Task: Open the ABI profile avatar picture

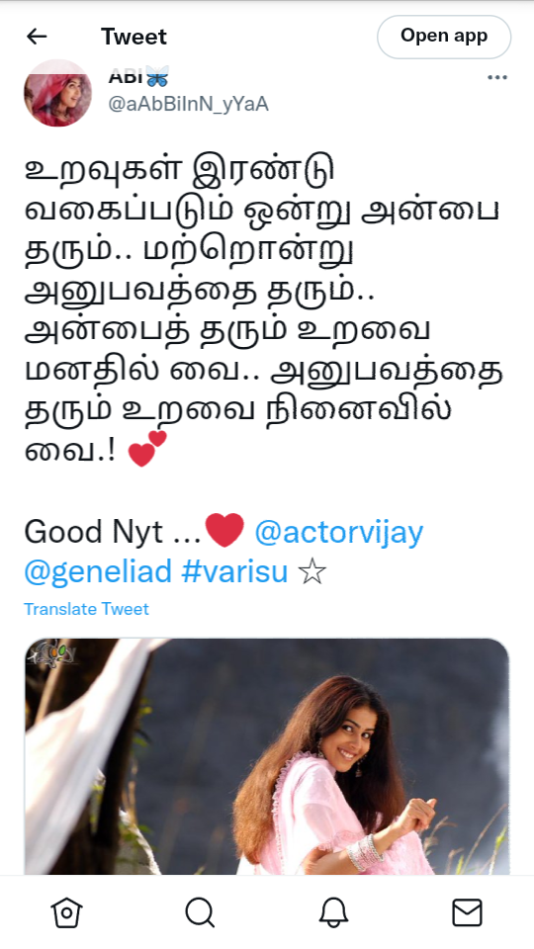Action: coord(57,93)
